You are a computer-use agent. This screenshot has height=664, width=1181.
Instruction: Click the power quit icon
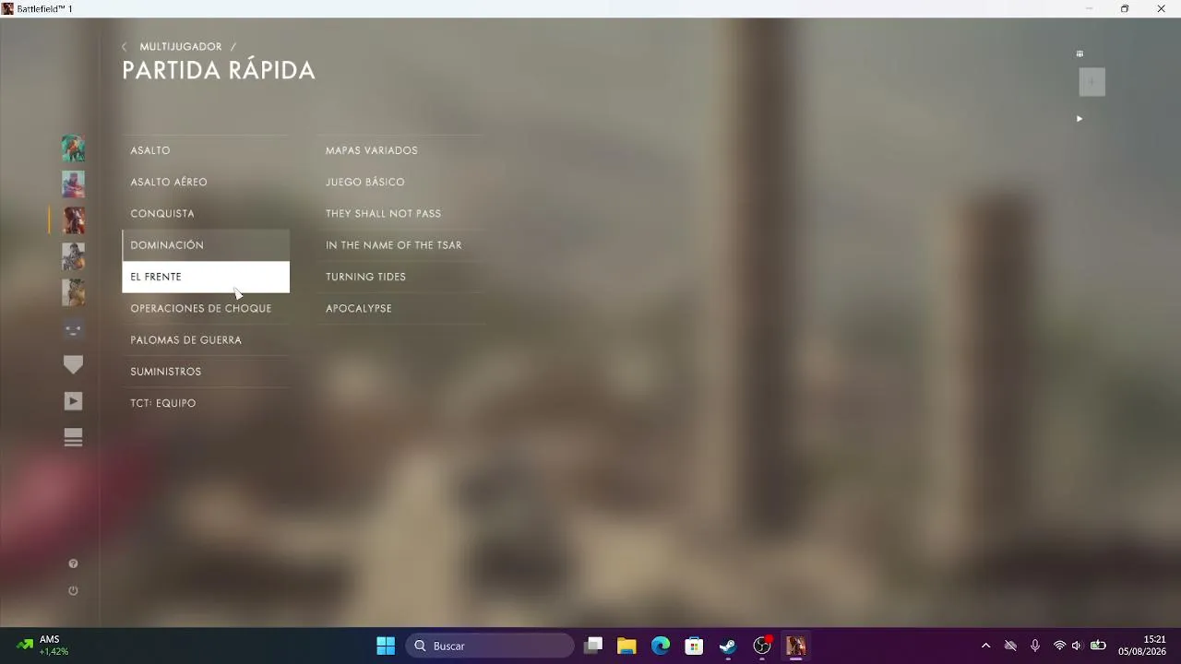(73, 590)
